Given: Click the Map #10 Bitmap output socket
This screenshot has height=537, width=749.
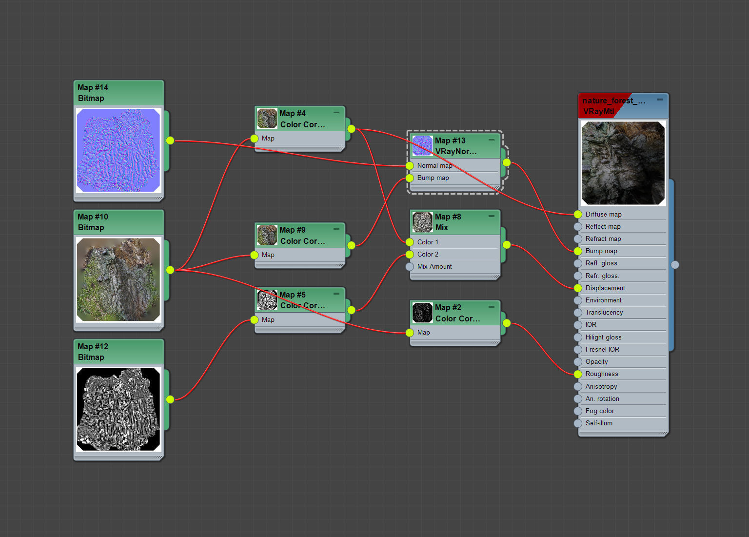Looking at the screenshot, I should point(170,270).
